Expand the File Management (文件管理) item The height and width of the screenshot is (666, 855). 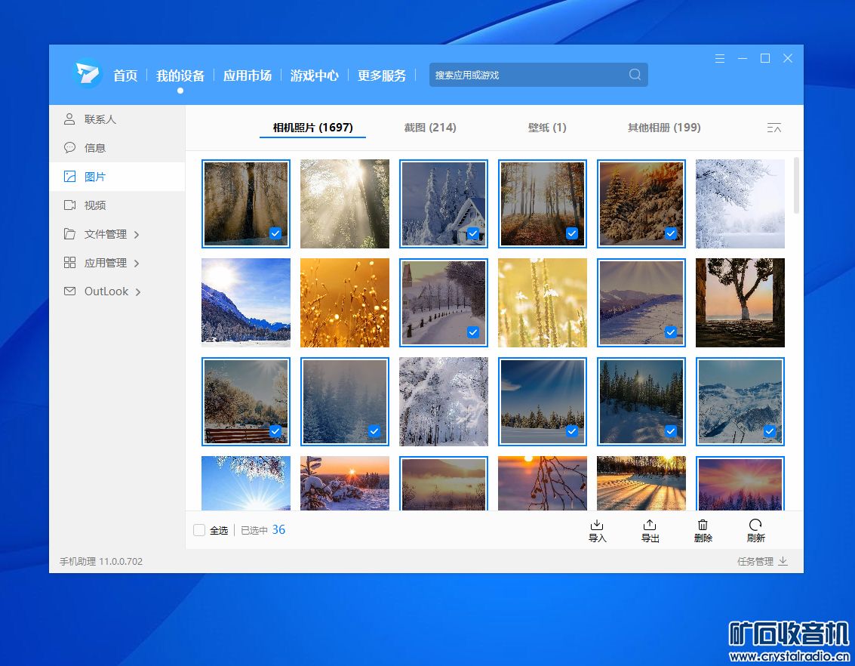click(137, 235)
